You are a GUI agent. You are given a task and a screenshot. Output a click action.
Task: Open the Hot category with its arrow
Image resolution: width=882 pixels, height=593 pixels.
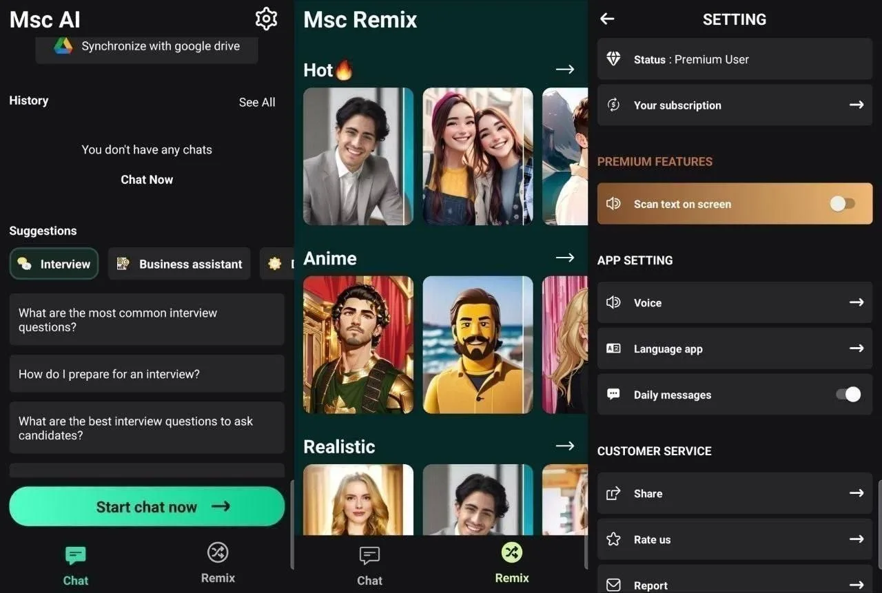pos(565,69)
